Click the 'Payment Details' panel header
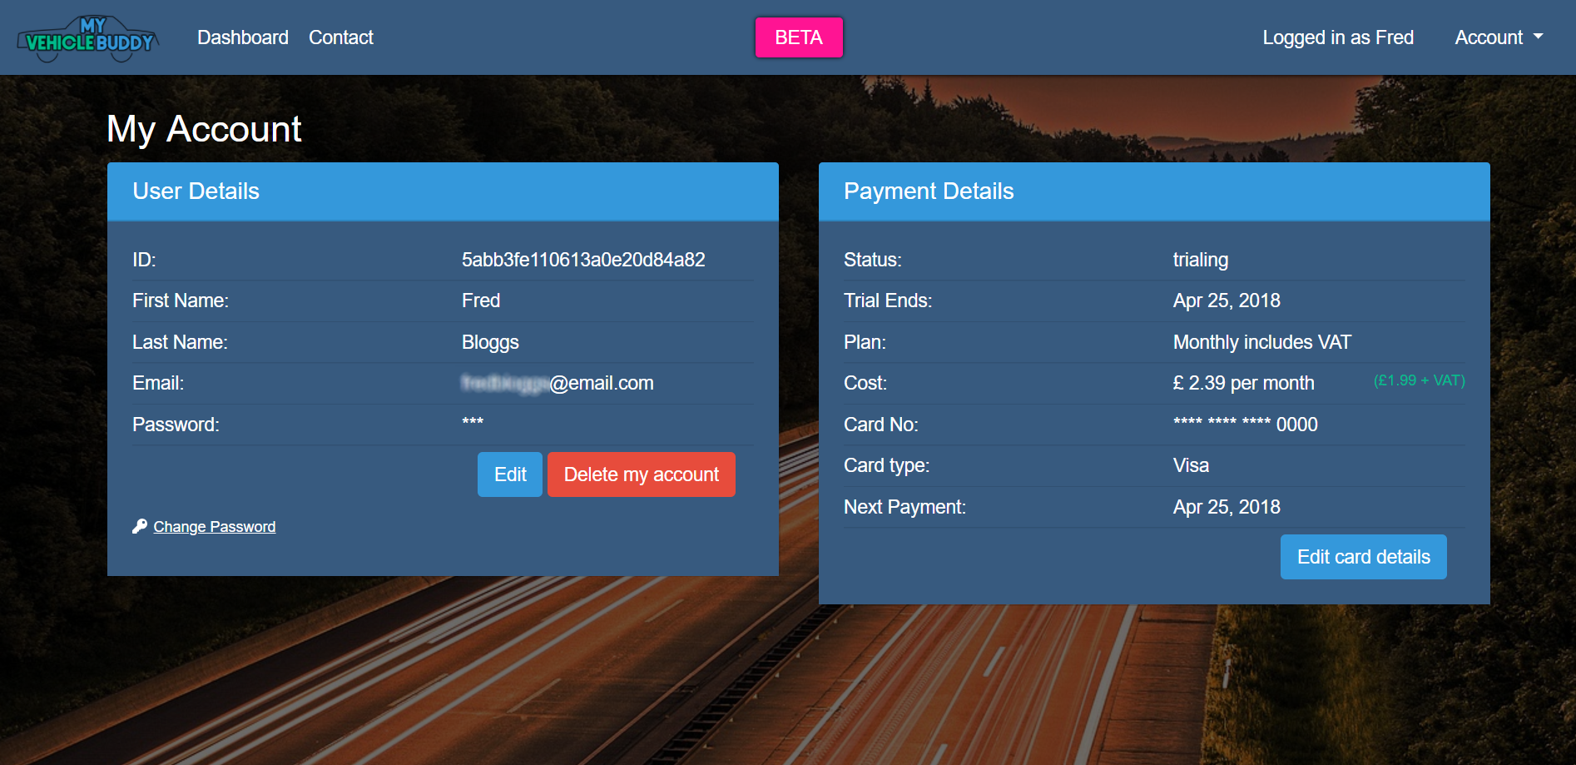 (1154, 191)
